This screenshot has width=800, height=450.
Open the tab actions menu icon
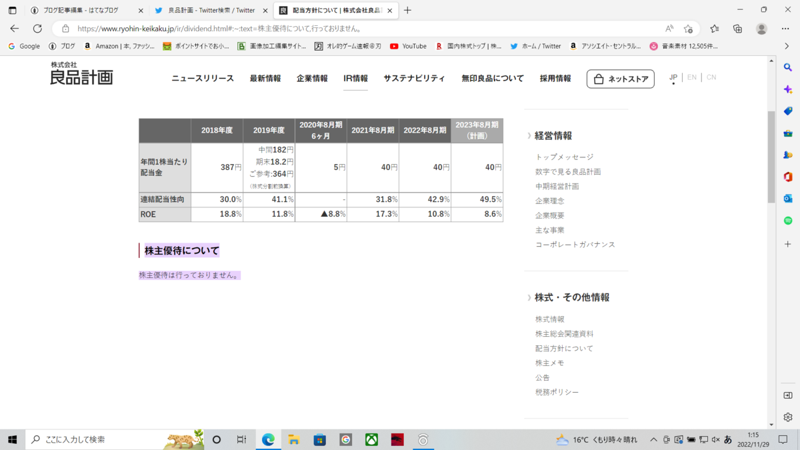12,11
